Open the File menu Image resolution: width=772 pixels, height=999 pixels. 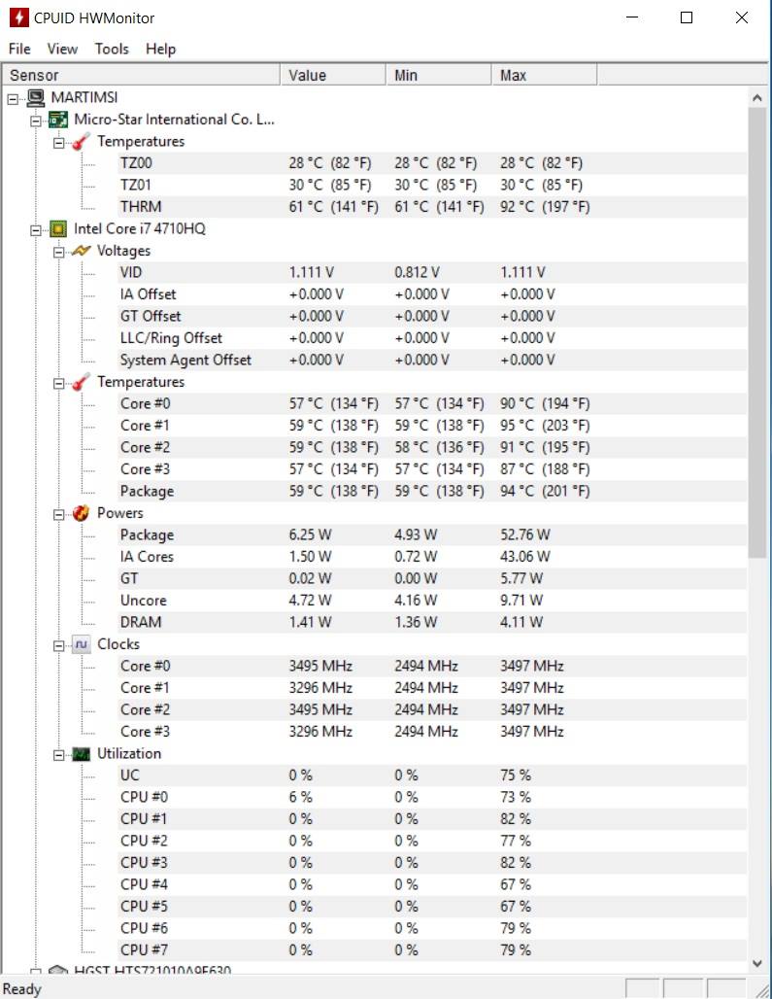click(x=19, y=49)
